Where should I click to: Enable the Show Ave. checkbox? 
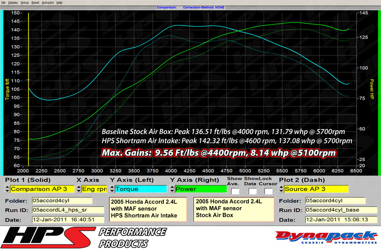pyautogui.click(x=234, y=191)
